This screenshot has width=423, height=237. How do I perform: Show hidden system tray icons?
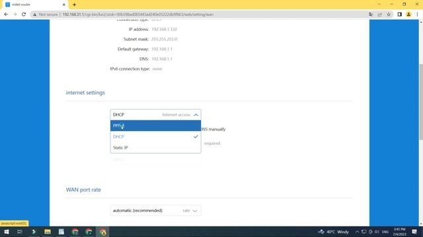[x=357, y=232]
